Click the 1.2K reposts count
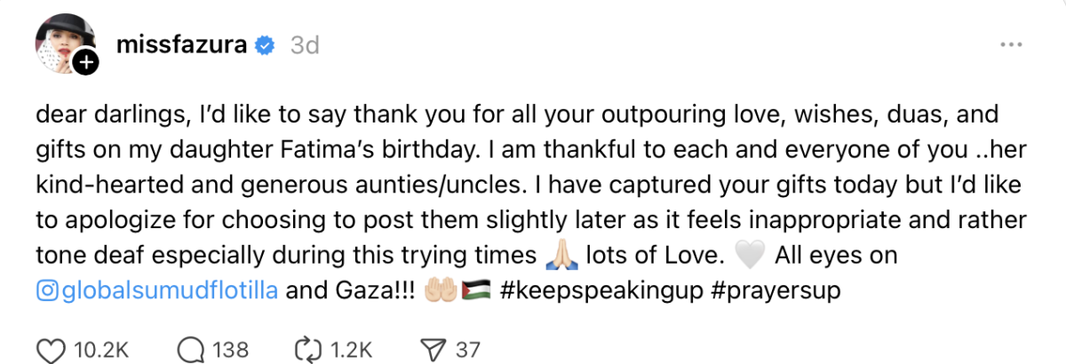Screen dimensions: 1066x364 coord(354,349)
